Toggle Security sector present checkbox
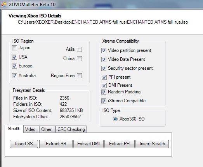The height and width of the screenshot is (167, 203). (x=104, y=68)
